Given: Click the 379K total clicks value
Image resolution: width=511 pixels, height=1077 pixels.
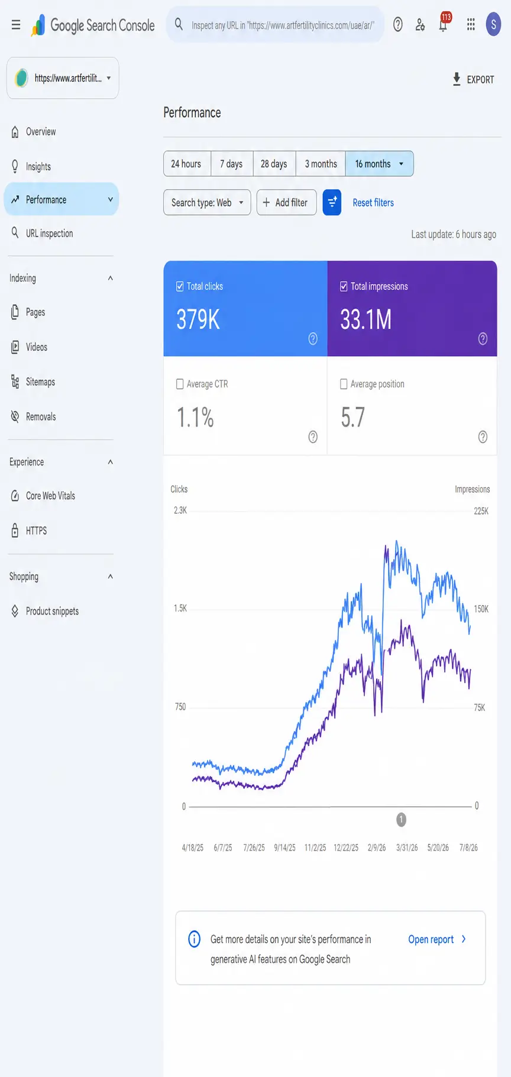Looking at the screenshot, I should [198, 319].
